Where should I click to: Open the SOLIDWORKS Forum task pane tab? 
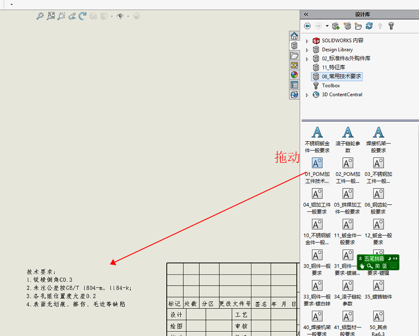point(294,95)
